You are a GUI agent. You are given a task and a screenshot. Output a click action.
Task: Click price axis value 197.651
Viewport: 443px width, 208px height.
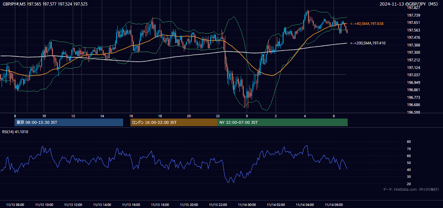tap(414, 23)
